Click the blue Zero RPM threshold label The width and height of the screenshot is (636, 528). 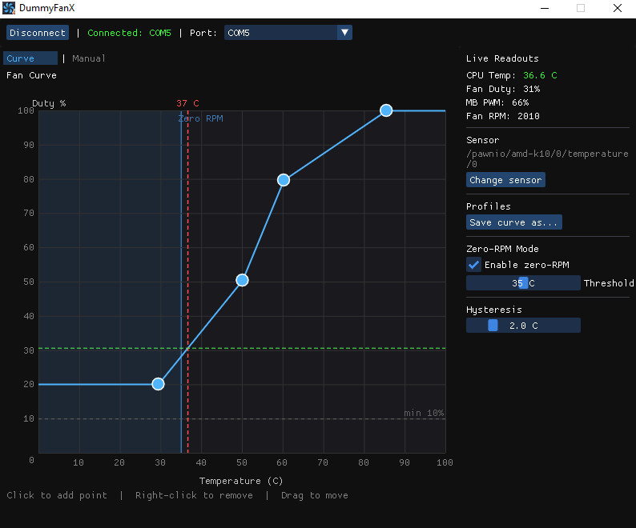(x=201, y=118)
